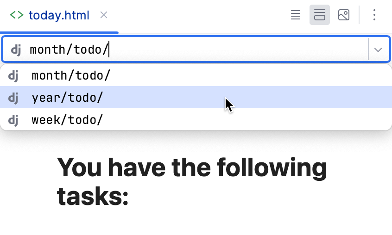Focus the month/todo/ URL input field

[x=195, y=49]
